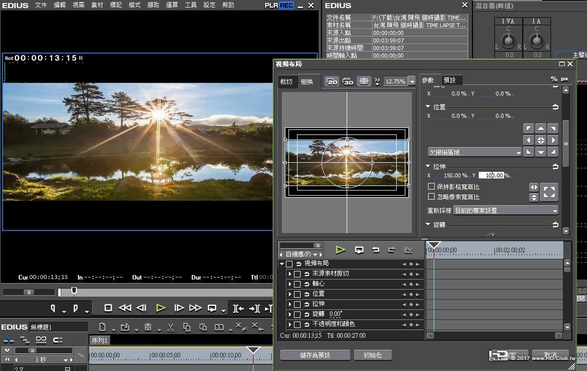Select 3D layout mode icon
The image size is (587, 371).
point(348,81)
